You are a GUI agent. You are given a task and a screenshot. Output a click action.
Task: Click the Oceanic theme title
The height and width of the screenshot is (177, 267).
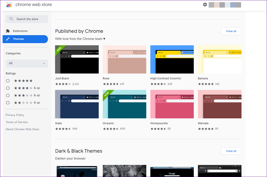[108, 123]
